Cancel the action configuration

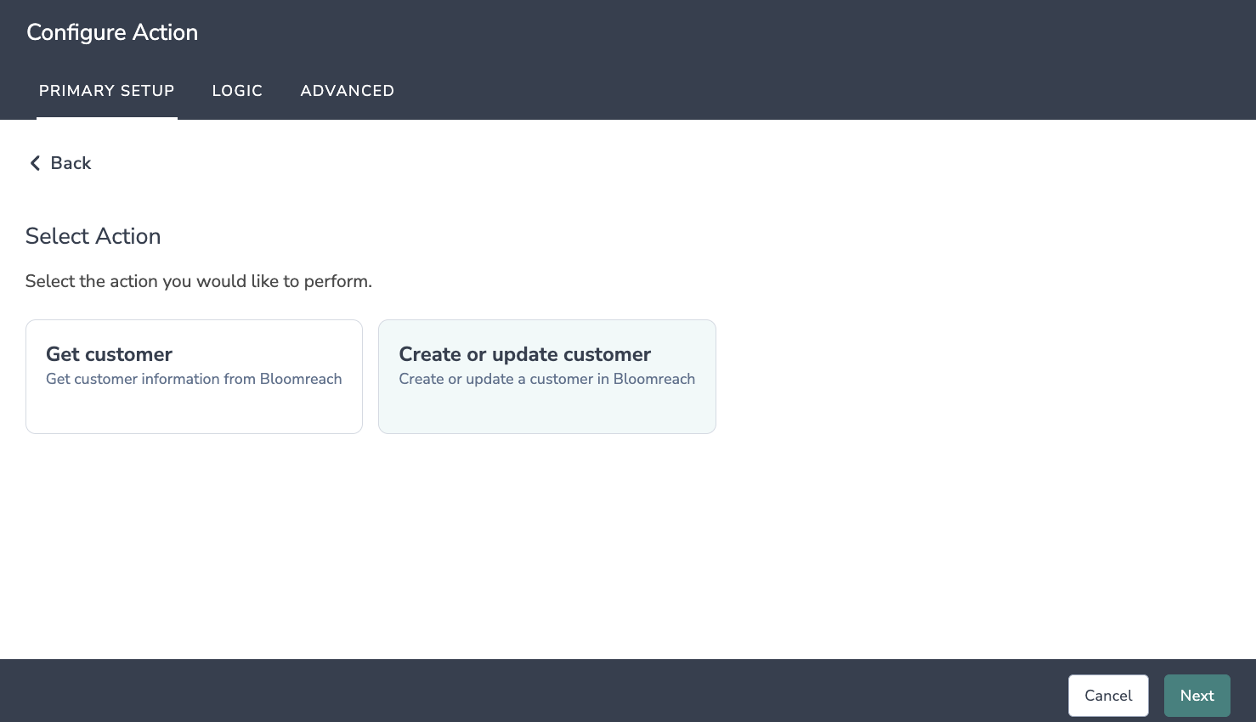pyautogui.click(x=1108, y=696)
